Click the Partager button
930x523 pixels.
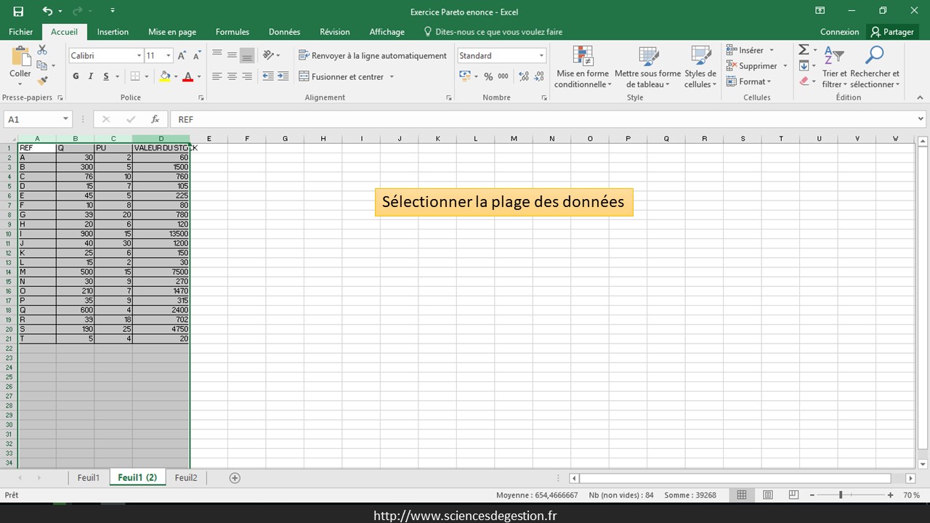892,32
